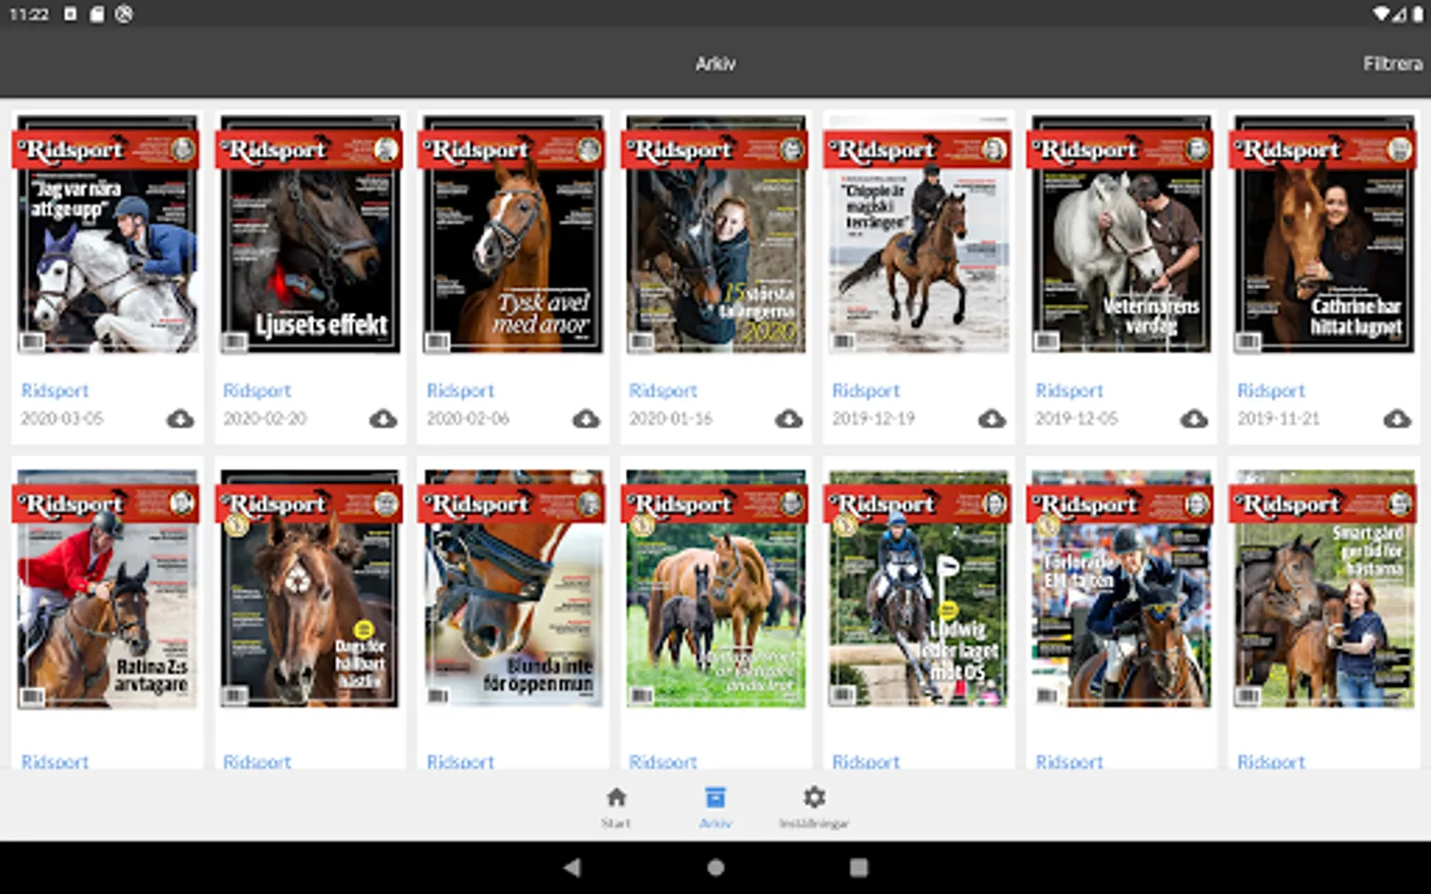The width and height of the screenshot is (1431, 894).
Task: Open cover 'Jag var nära att ge upp'
Action: click(107, 234)
